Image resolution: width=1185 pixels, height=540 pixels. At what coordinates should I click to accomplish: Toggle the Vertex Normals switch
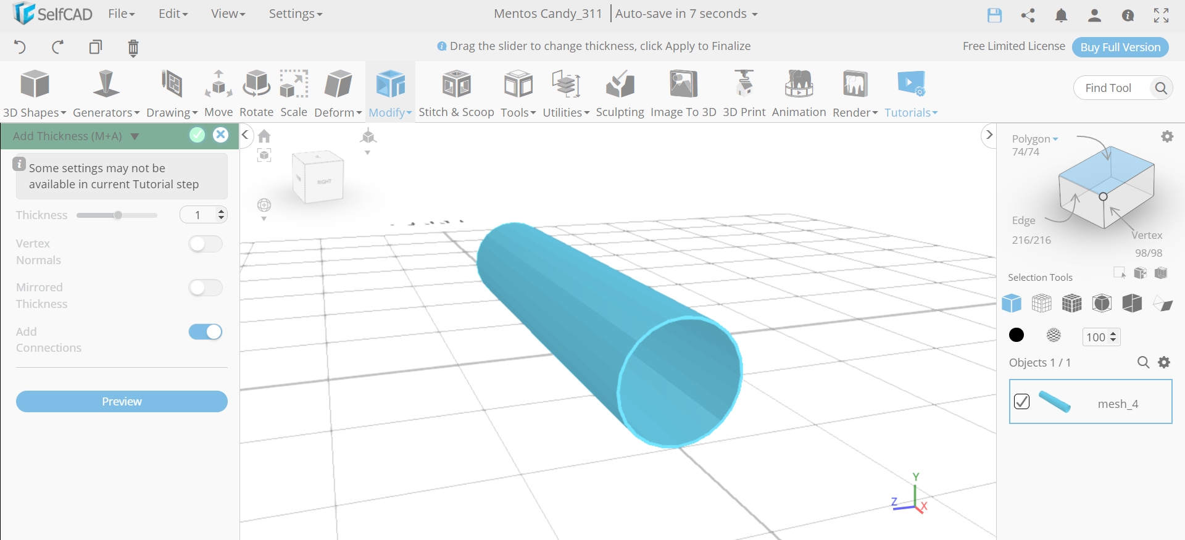pos(206,244)
